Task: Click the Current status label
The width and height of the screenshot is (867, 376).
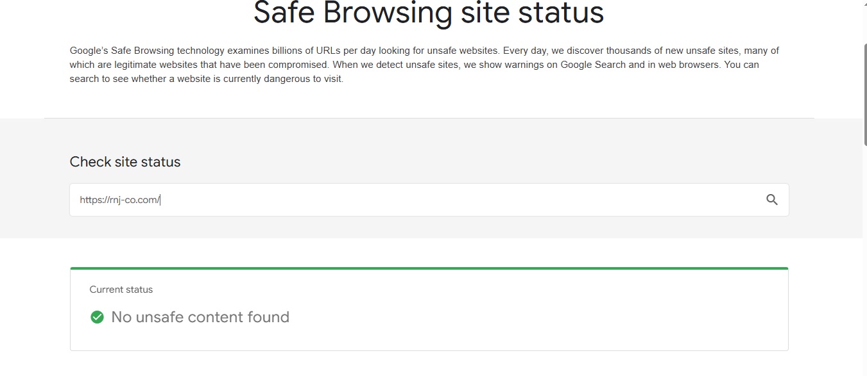Action: coord(121,290)
